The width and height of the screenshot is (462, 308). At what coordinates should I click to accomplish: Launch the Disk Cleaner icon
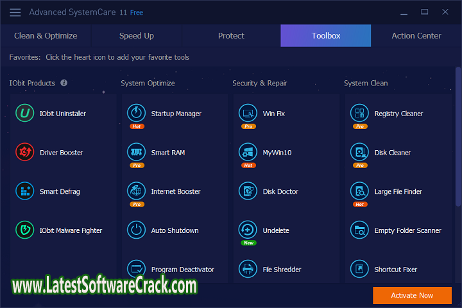coord(359,152)
